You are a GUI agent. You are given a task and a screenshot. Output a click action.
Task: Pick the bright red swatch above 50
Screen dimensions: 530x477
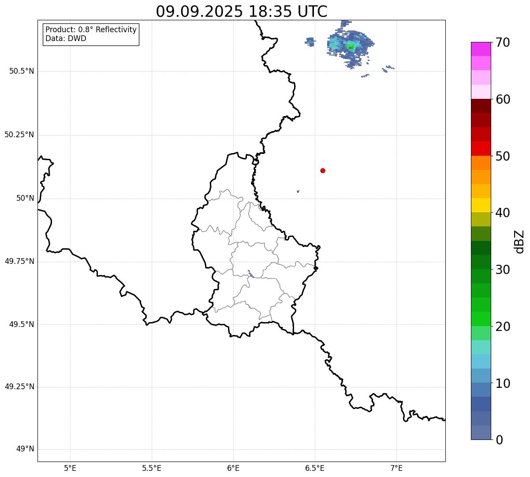coord(481,148)
